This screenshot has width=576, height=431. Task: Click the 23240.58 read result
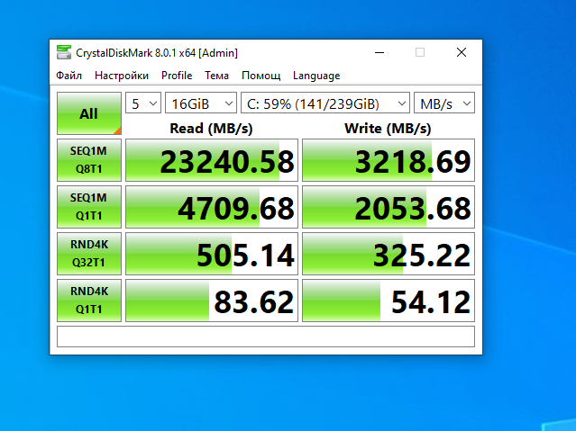pyautogui.click(x=212, y=160)
